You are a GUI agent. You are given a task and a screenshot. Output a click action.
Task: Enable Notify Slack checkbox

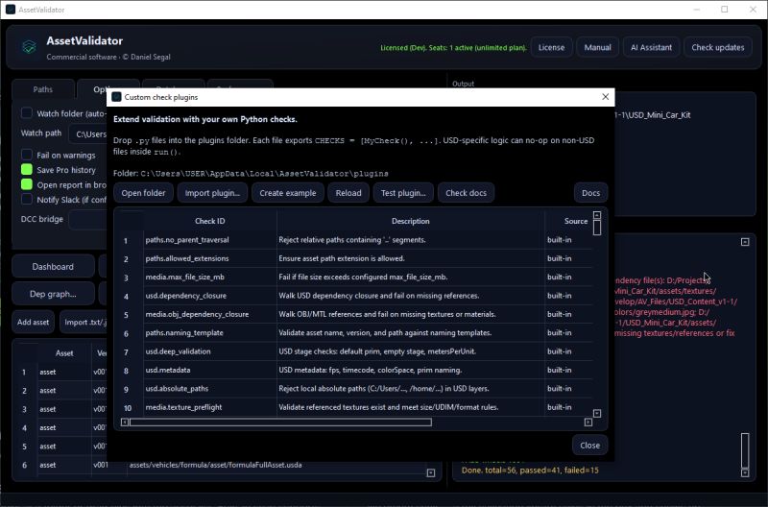(27, 199)
